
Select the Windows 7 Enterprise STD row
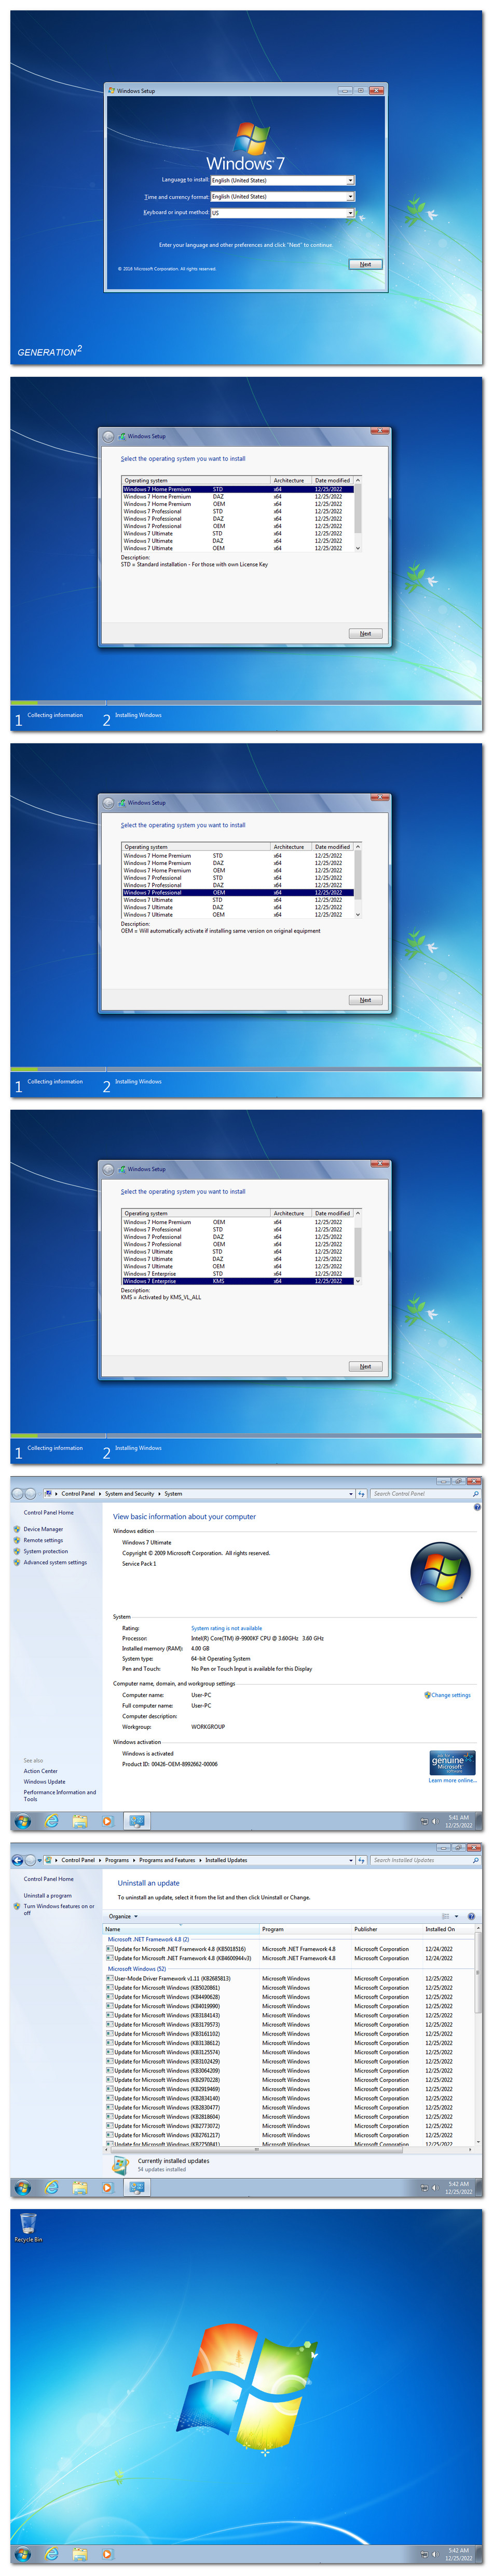(x=238, y=1274)
